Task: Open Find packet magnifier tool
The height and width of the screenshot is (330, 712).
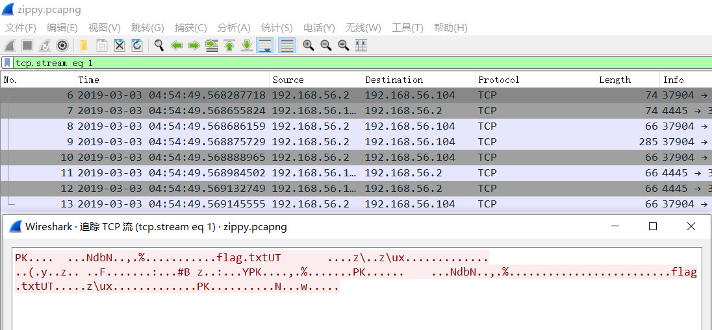Action: tap(159, 45)
